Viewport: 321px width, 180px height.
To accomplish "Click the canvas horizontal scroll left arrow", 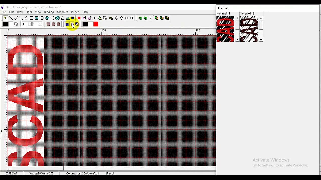I will 9,168.
